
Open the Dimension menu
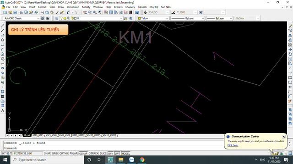click(x=73, y=7)
